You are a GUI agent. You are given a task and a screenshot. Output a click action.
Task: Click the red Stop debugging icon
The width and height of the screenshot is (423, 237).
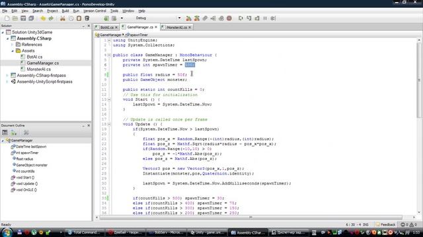(229, 18)
